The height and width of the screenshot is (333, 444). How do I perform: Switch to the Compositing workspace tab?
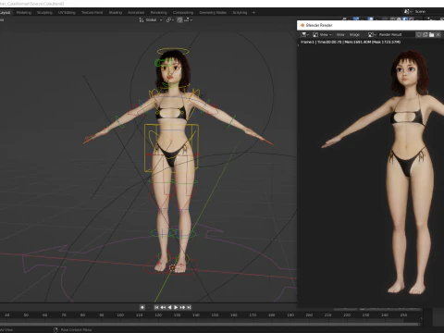[183, 13]
